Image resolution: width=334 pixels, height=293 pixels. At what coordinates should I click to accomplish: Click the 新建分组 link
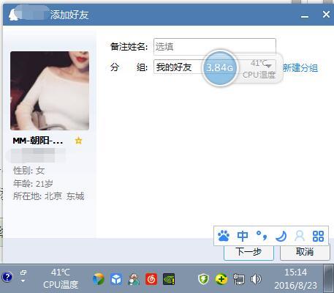click(x=300, y=67)
